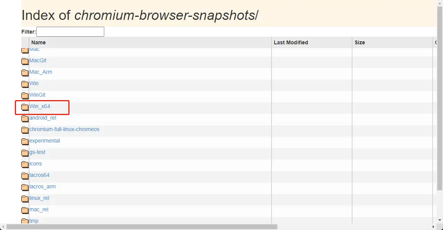The height and width of the screenshot is (230, 443).
Task: Focus the Filter text field
Action: coord(70,32)
